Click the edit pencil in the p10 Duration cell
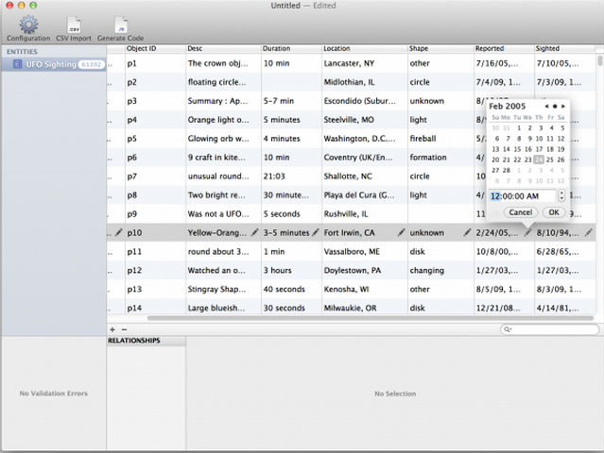 [316, 232]
